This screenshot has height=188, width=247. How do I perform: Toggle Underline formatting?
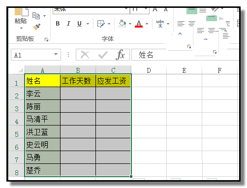(79, 24)
